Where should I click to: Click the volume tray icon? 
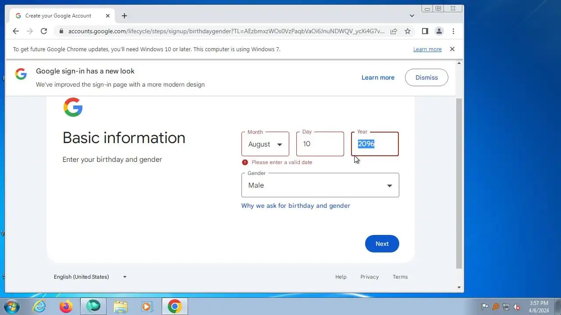coord(517,307)
